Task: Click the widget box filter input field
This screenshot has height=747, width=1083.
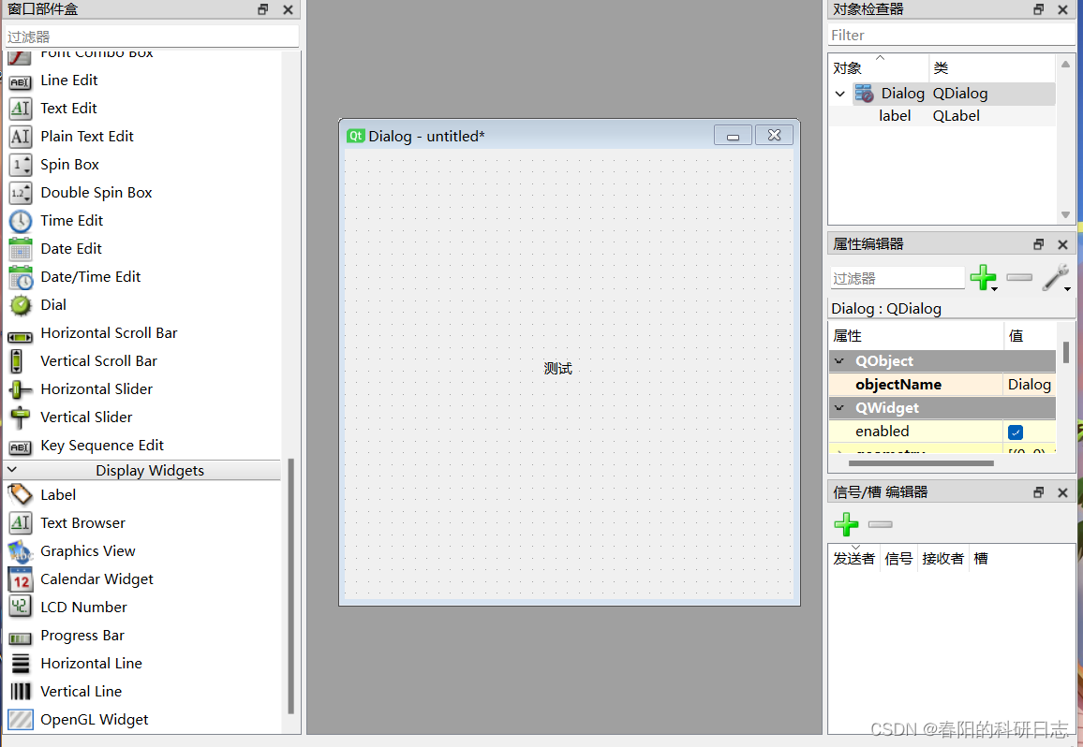Action: [150, 35]
